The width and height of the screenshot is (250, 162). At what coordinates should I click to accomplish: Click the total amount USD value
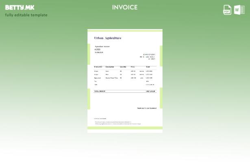150,92
